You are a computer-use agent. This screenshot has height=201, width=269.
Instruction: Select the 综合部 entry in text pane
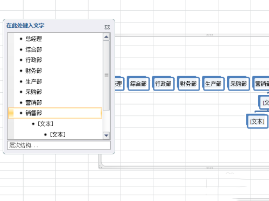click(33, 49)
